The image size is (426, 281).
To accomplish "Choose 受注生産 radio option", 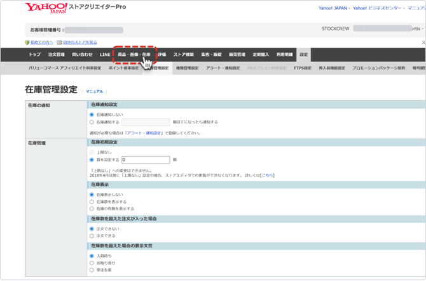I will [92, 270].
